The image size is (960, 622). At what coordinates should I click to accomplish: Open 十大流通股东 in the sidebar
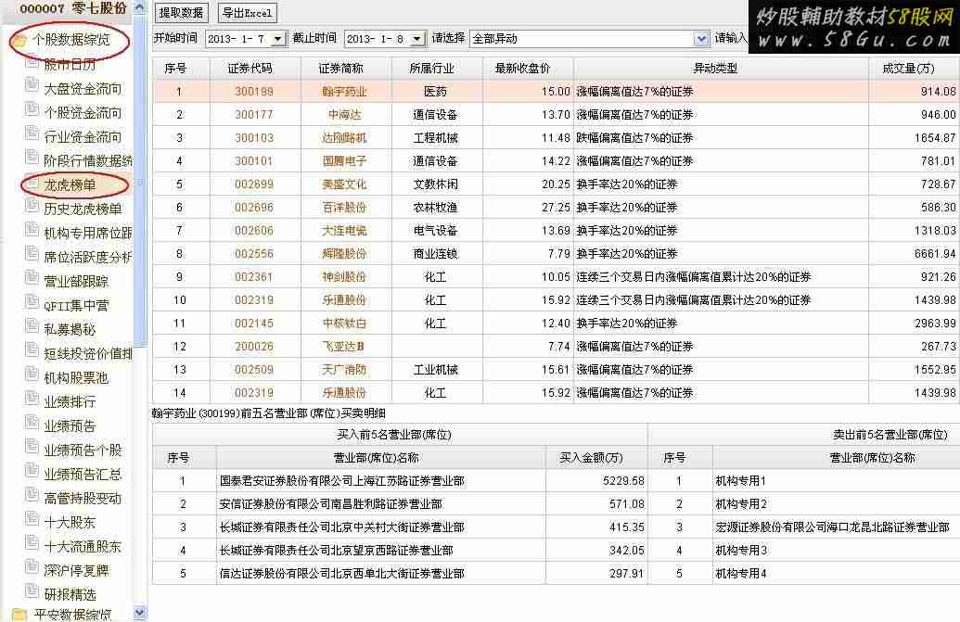pyautogui.click(x=82, y=547)
